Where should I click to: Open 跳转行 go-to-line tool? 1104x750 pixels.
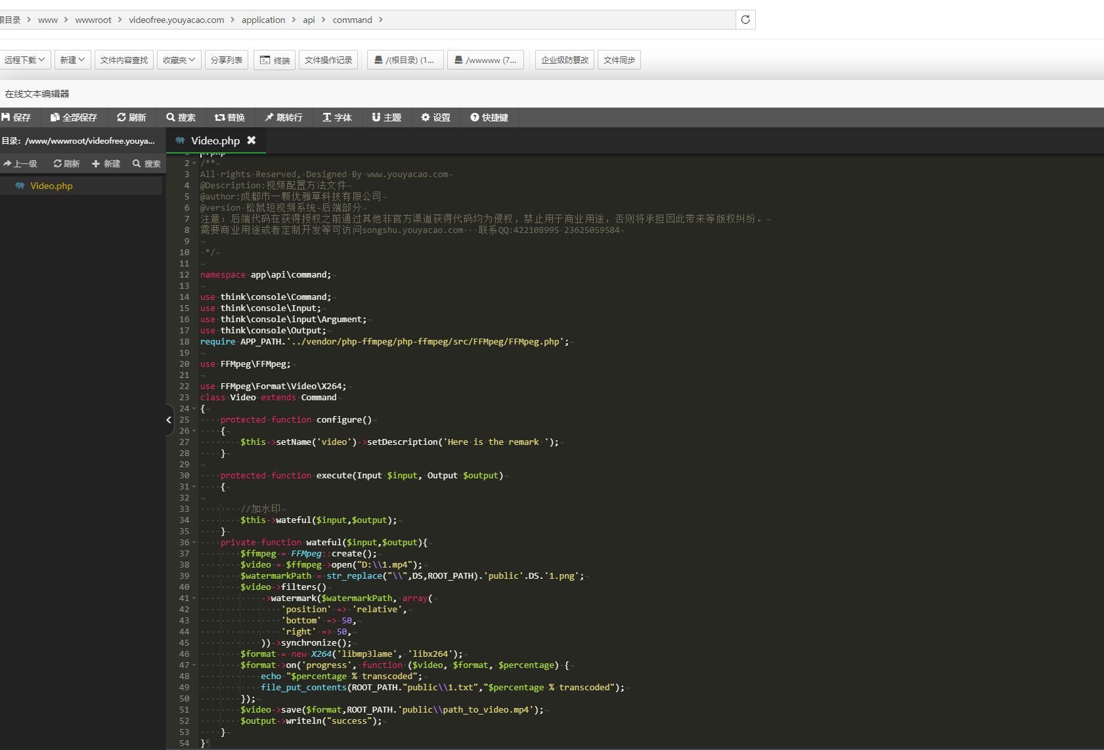(284, 117)
